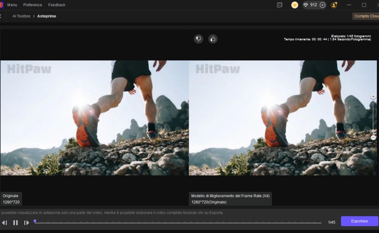Open the Feedback menu

(x=56, y=5)
